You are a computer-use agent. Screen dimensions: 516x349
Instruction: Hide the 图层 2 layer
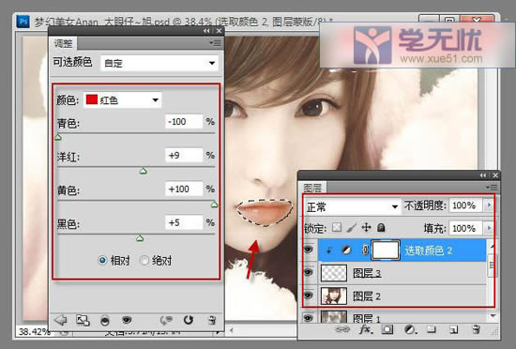pos(309,295)
